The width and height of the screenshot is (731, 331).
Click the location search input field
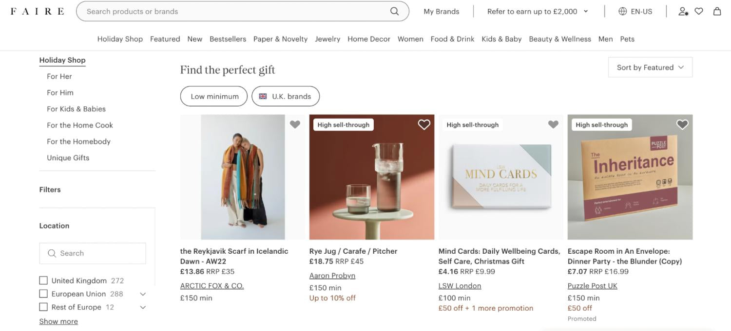[x=93, y=253]
